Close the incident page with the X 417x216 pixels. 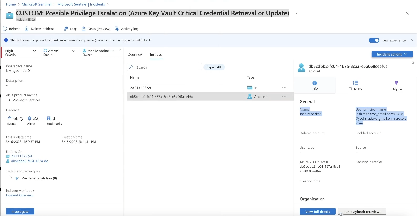(407, 13)
